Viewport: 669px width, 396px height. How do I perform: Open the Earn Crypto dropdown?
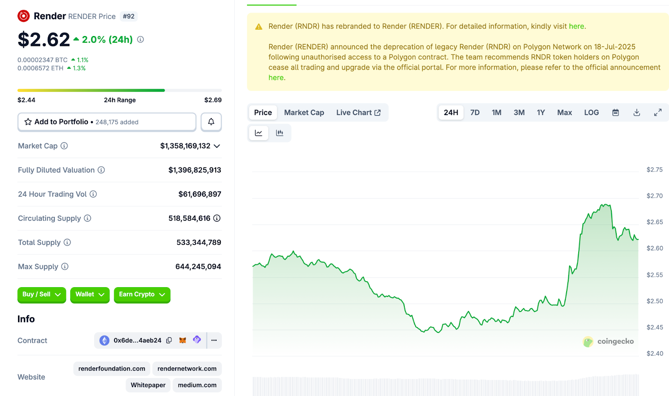pyautogui.click(x=142, y=295)
